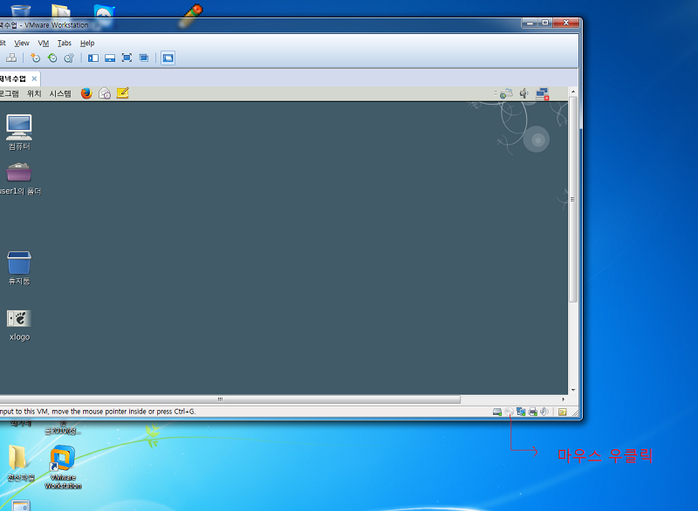Viewport: 698px width, 511px height.
Task: Click the CD/DVD device status bar icon
Action: (509, 412)
